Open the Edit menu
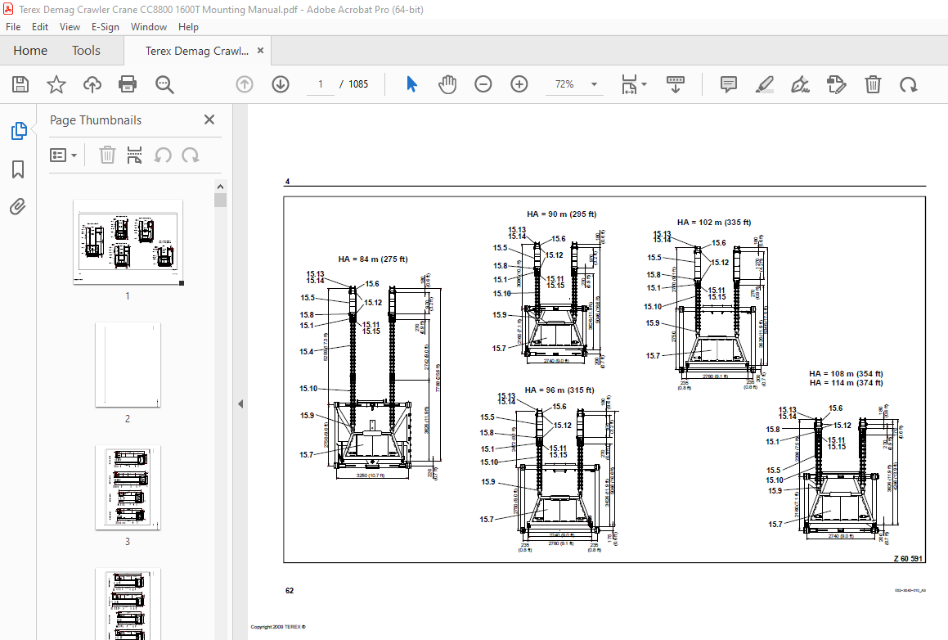 [x=40, y=27]
